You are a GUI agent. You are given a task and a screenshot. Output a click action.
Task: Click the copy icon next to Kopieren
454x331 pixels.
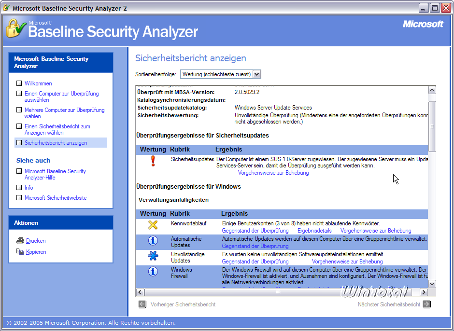coord(20,252)
